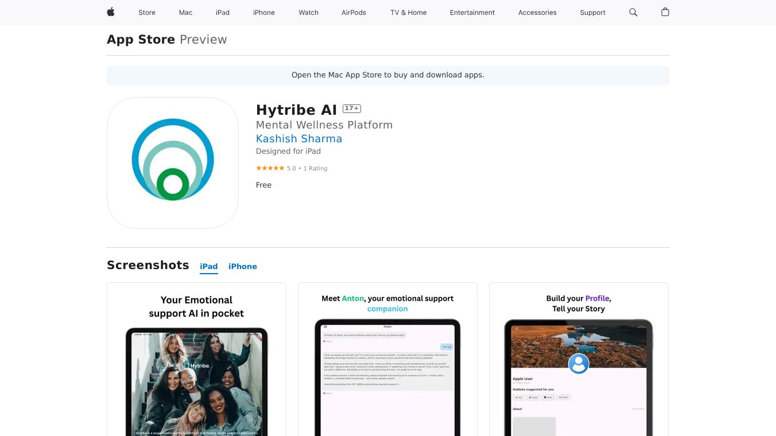
Task: View the 'Meet Anton' companion screenshot
Action: pos(387,359)
